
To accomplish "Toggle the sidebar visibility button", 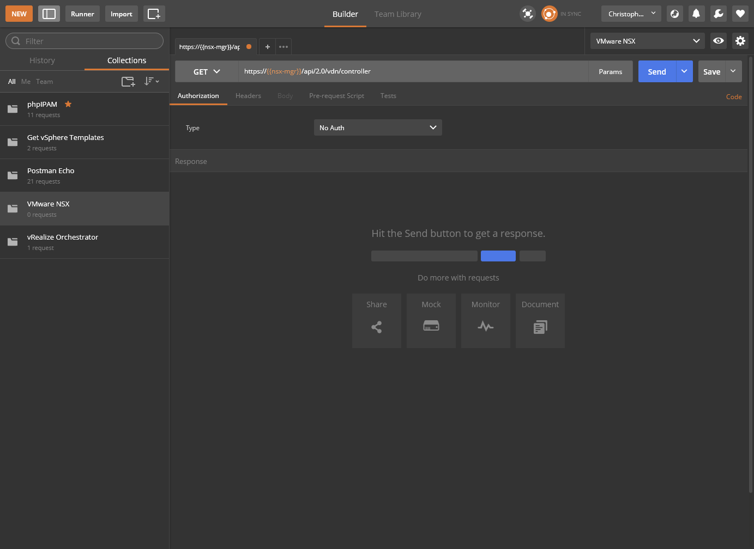I will 49,14.
